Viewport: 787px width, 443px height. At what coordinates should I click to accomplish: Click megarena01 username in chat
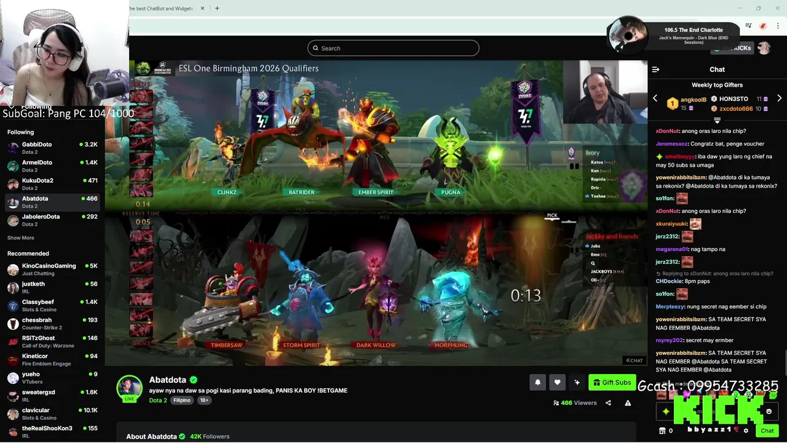coord(672,249)
